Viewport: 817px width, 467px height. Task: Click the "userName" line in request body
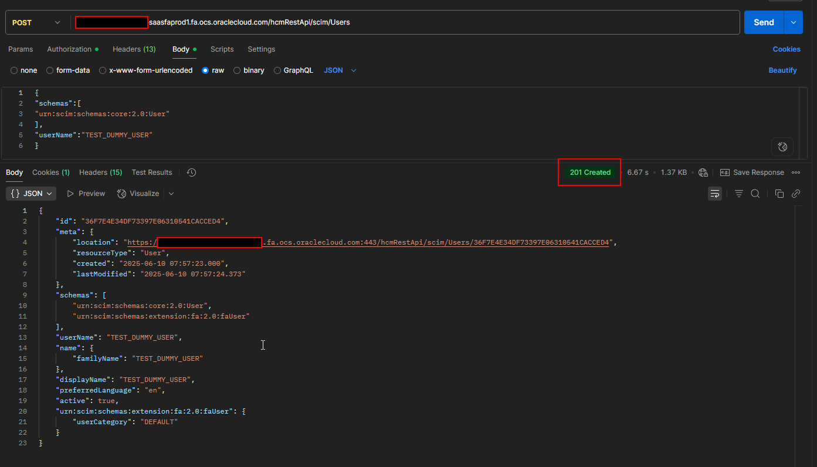click(x=93, y=135)
